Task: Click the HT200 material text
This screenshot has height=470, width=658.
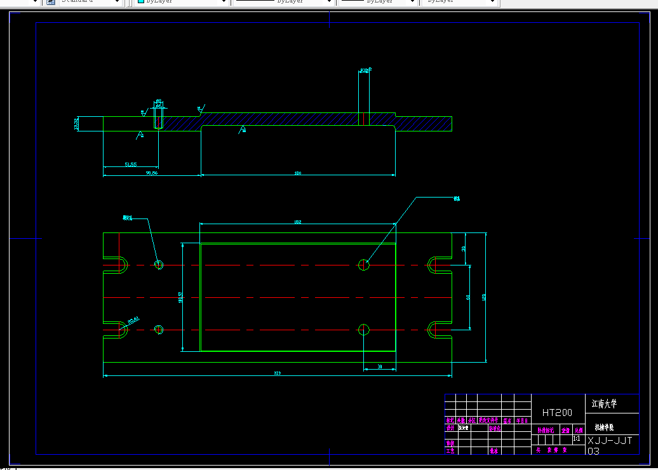Action: pos(557,413)
